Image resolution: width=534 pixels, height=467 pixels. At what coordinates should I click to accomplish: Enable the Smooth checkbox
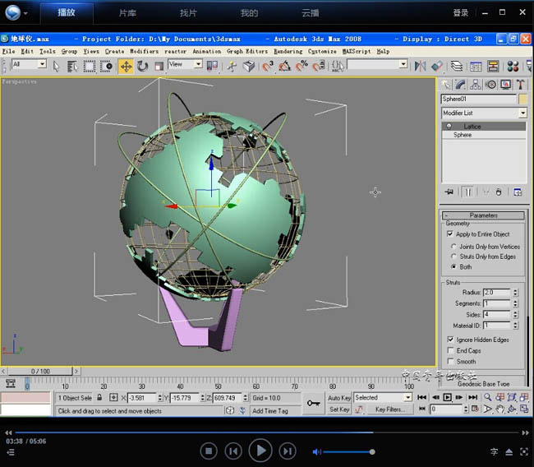pos(450,361)
